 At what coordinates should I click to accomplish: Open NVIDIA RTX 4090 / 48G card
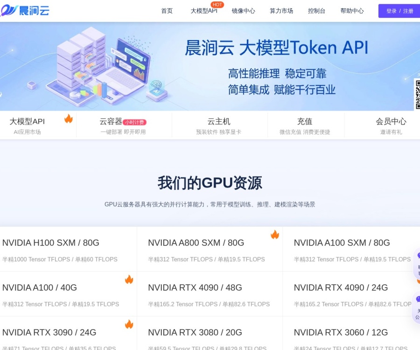[x=210, y=294]
